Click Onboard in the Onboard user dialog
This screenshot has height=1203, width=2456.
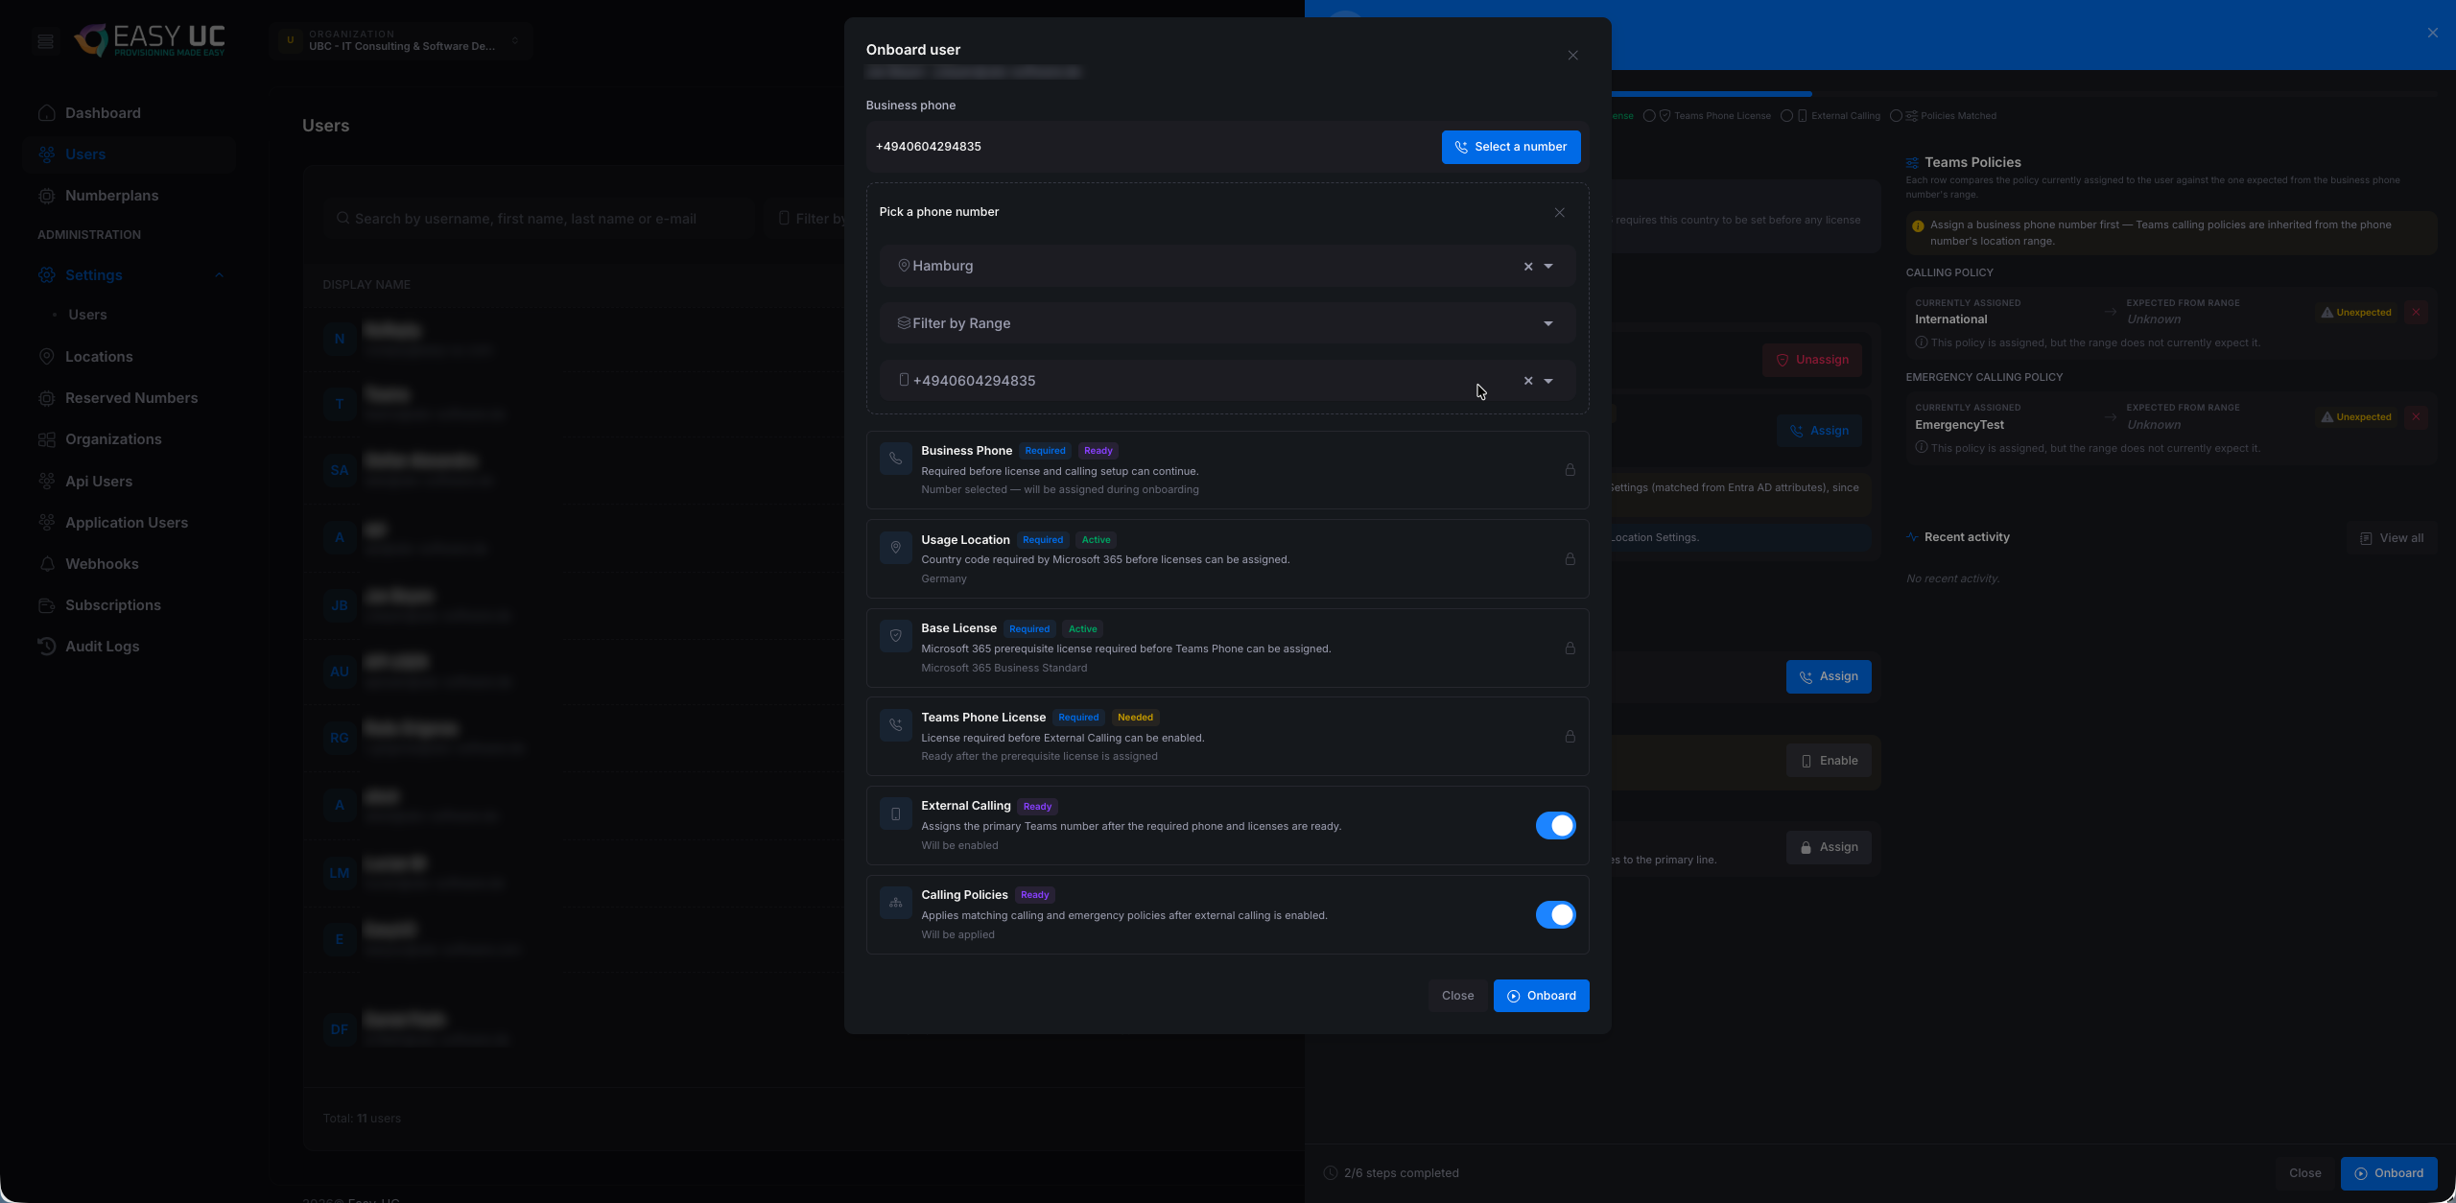pos(1541,996)
